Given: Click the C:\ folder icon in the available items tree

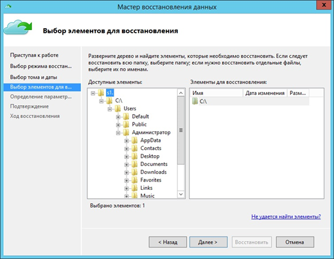Looking at the screenshot, I should [109, 101].
